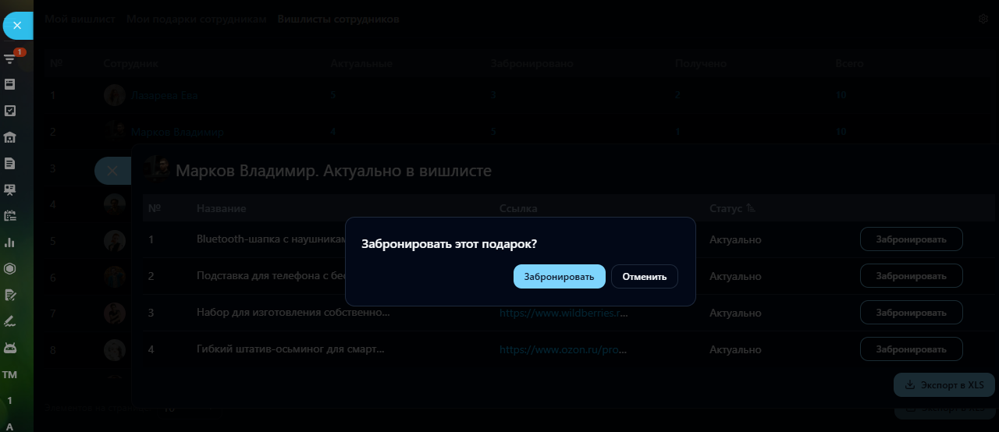Confirm with Забронировать in the dialog
This screenshot has height=432, width=999.
(x=559, y=277)
